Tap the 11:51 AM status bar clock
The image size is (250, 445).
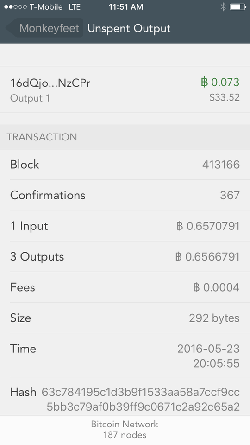point(126,7)
